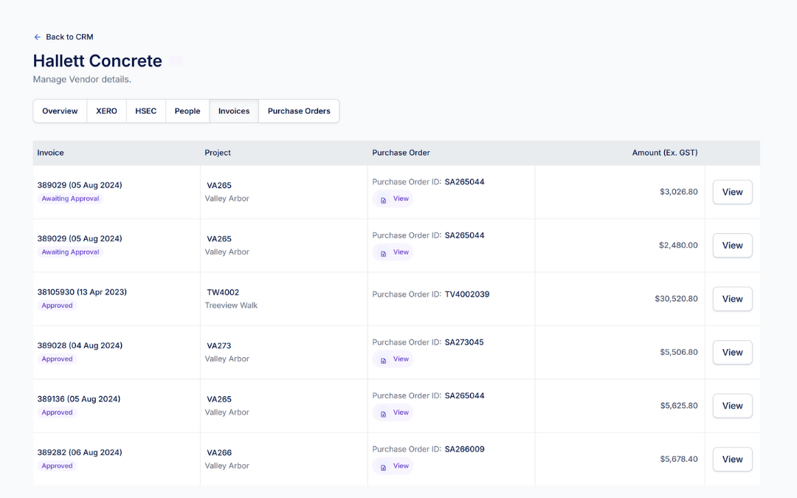Click the $5,506.80 amount
The width and height of the screenshot is (797, 498).
click(679, 352)
